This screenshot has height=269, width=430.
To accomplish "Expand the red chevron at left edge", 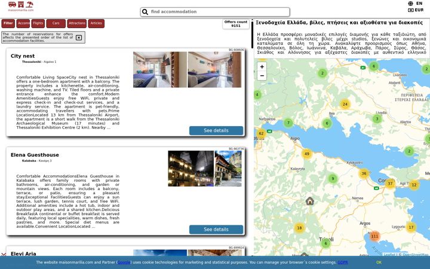I will click(x=4, y=255).
